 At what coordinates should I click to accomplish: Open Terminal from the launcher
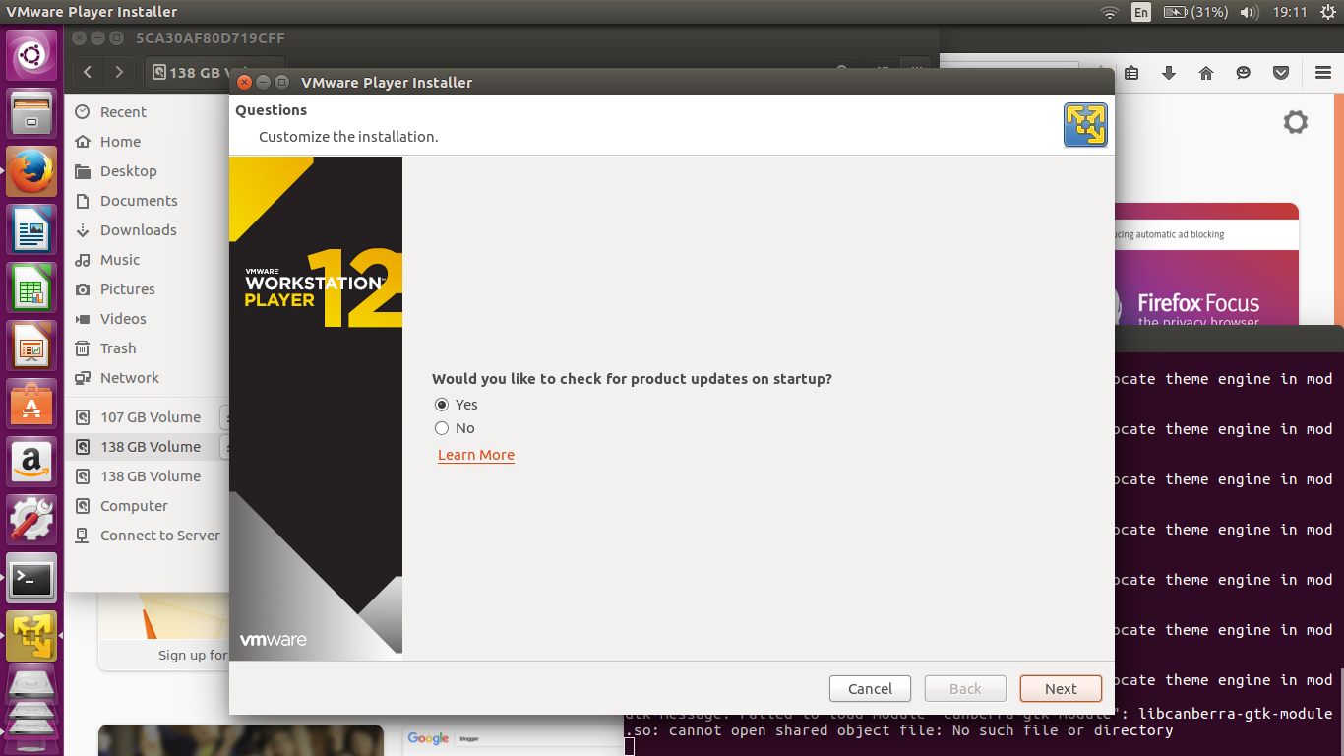[x=31, y=578]
